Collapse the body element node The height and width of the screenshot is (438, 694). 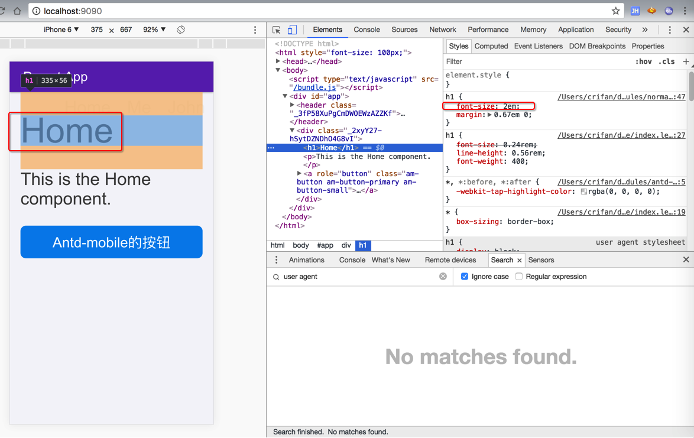click(x=278, y=70)
